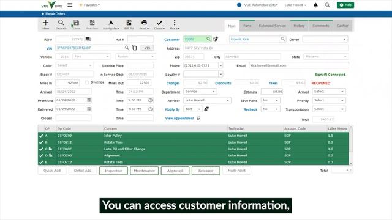Open the Advisor Luke Howell dropdown
This screenshot has height=220, width=392.
(x=228, y=100)
